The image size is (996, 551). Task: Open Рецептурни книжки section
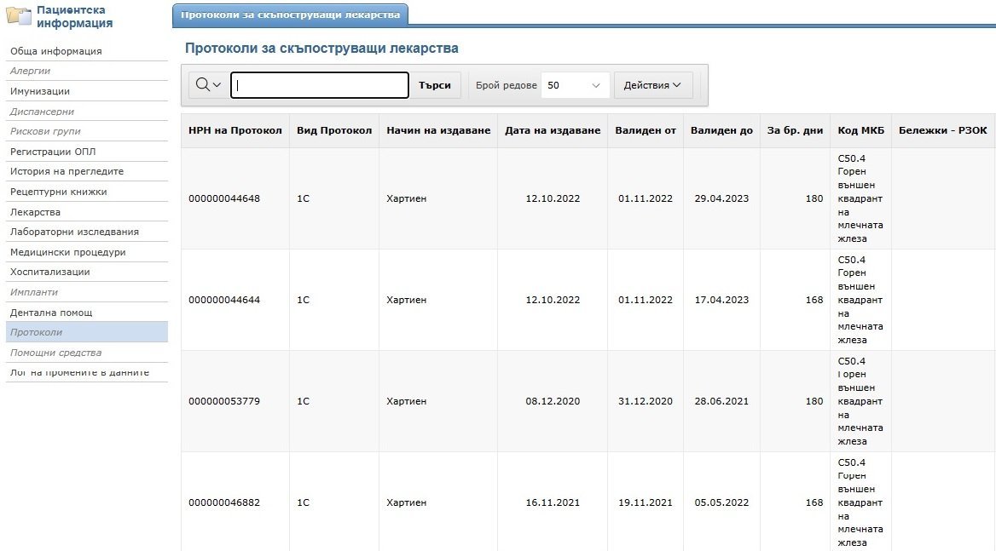click(59, 192)
